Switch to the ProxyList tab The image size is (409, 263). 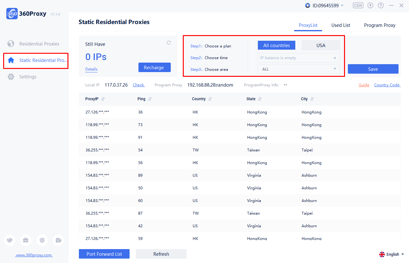coord(308,25)
